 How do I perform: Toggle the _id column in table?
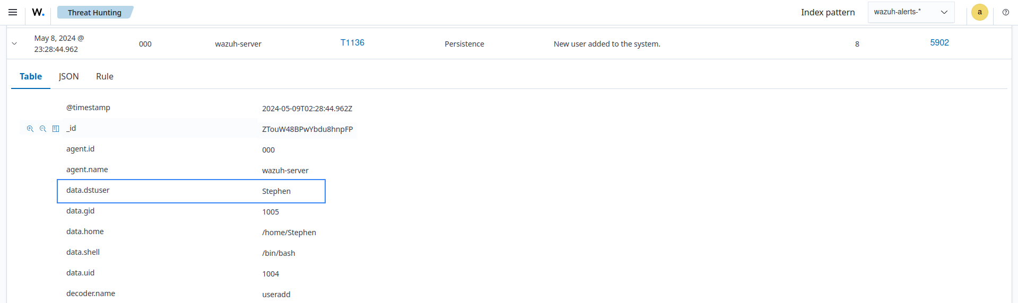[x=56, y=129]
